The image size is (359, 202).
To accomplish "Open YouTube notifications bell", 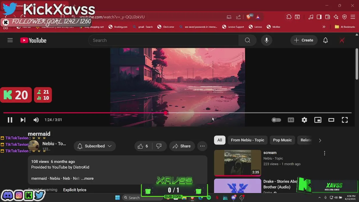I will [325, 40].
